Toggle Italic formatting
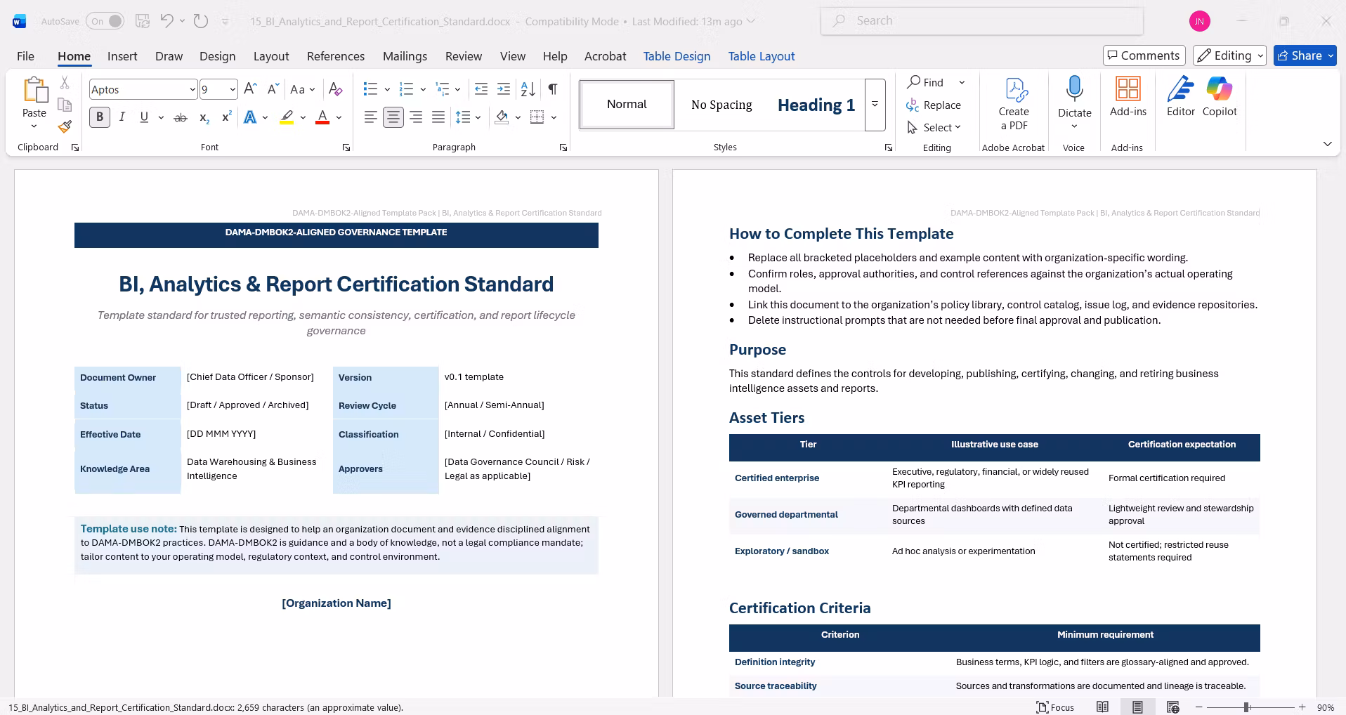 [x=122, y=117]
